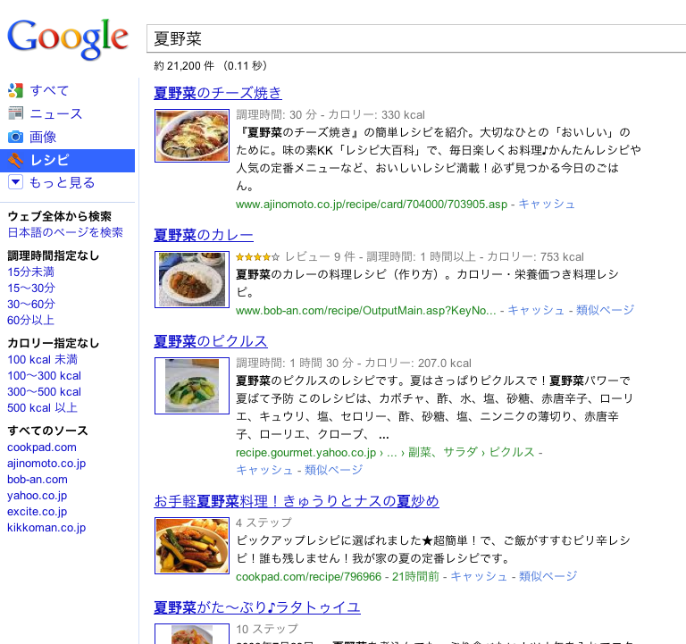Click the レシピ spatula icon
This screenshot has height=644, width=686.
tap(15, 160)
